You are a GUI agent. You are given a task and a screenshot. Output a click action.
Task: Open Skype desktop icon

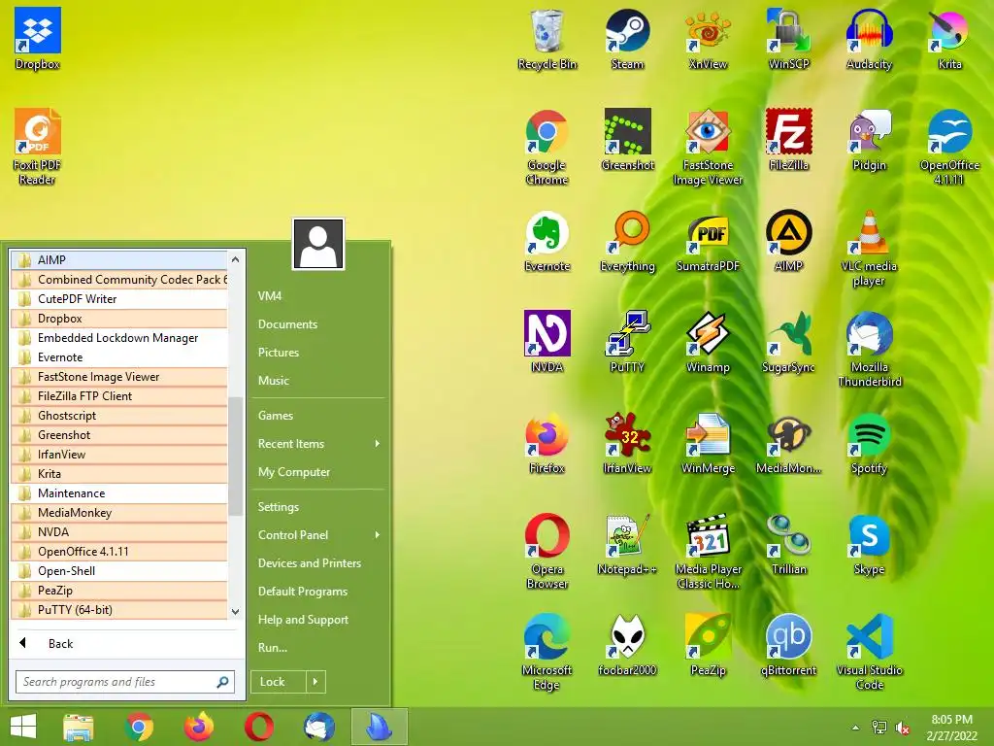pos(869,544)
